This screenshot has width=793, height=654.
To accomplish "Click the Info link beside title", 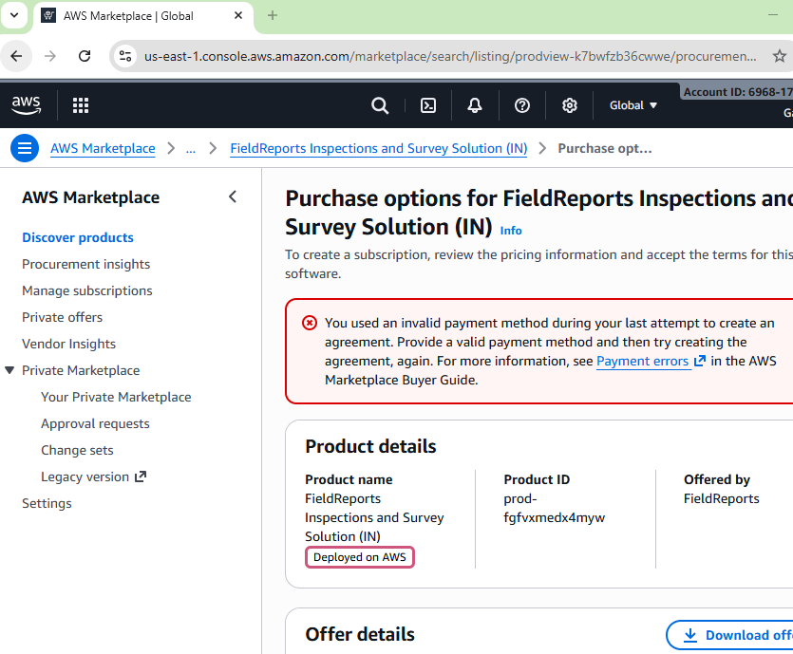I will (x=511, y=231).
